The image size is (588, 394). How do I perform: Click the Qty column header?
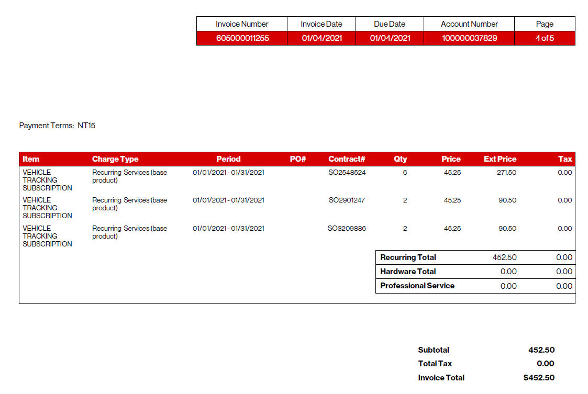pos(401,159)
